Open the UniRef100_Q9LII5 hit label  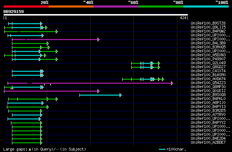coord(208,27)
